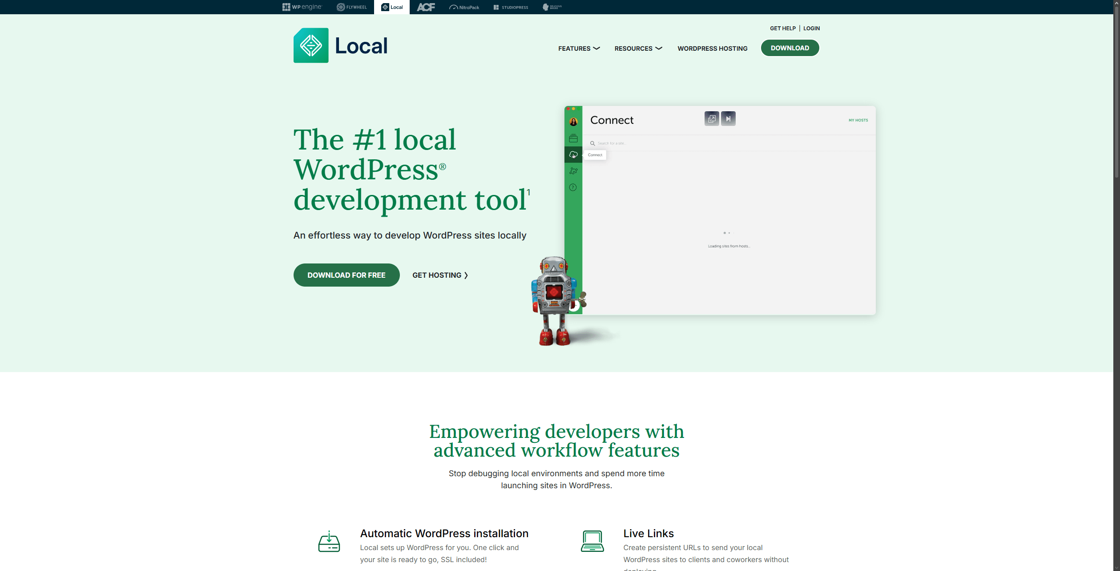Open the GET HELP link
1120x571 pixels.
point(783,28)
